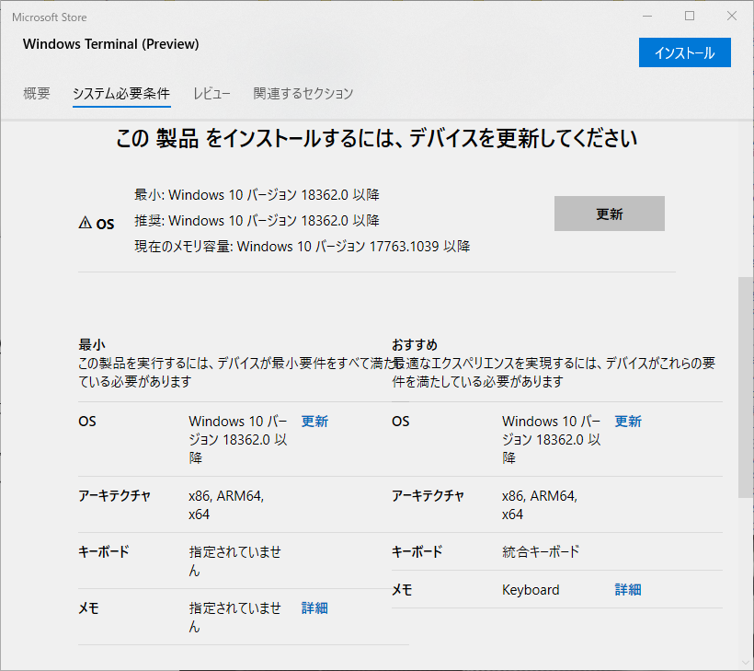Click 統合キーボード value
Viewport: 754px width, 671px height.
point(541,551)
